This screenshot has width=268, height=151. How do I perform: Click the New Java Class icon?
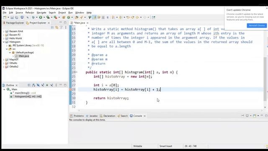click(69, 17)
